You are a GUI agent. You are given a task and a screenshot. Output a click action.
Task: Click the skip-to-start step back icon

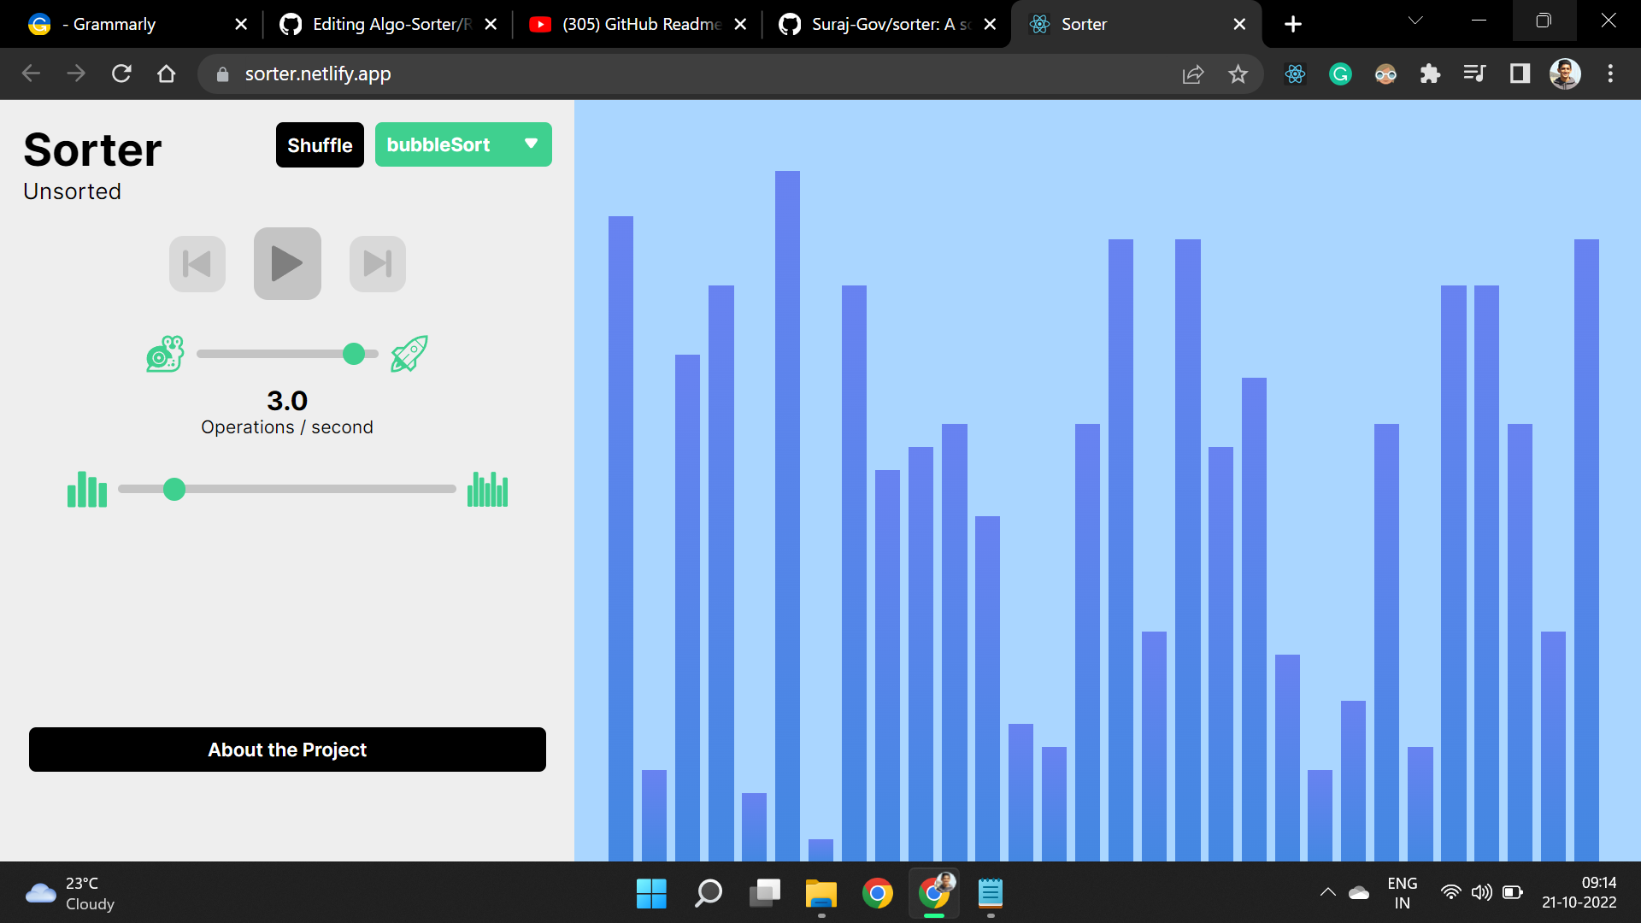pyautogui.click(x=197, y=264)
